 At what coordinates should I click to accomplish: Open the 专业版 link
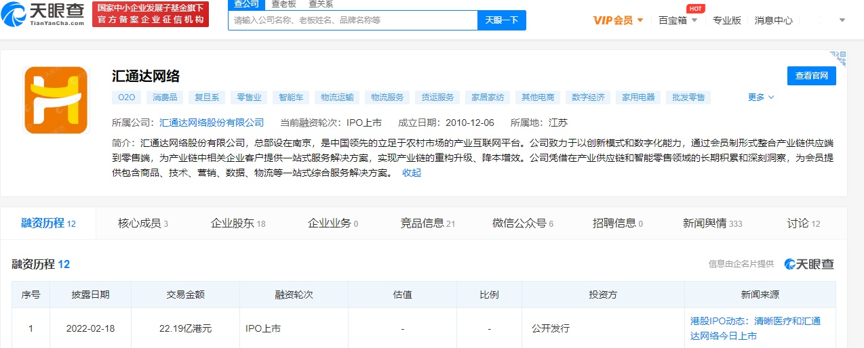(x=727, y=20)
